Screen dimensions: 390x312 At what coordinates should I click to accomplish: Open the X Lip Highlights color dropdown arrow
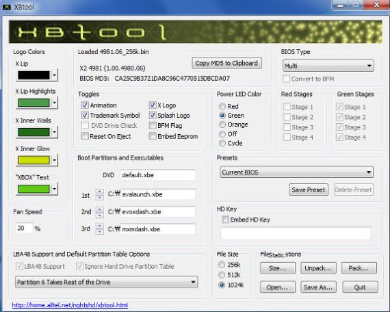point(54,102)
